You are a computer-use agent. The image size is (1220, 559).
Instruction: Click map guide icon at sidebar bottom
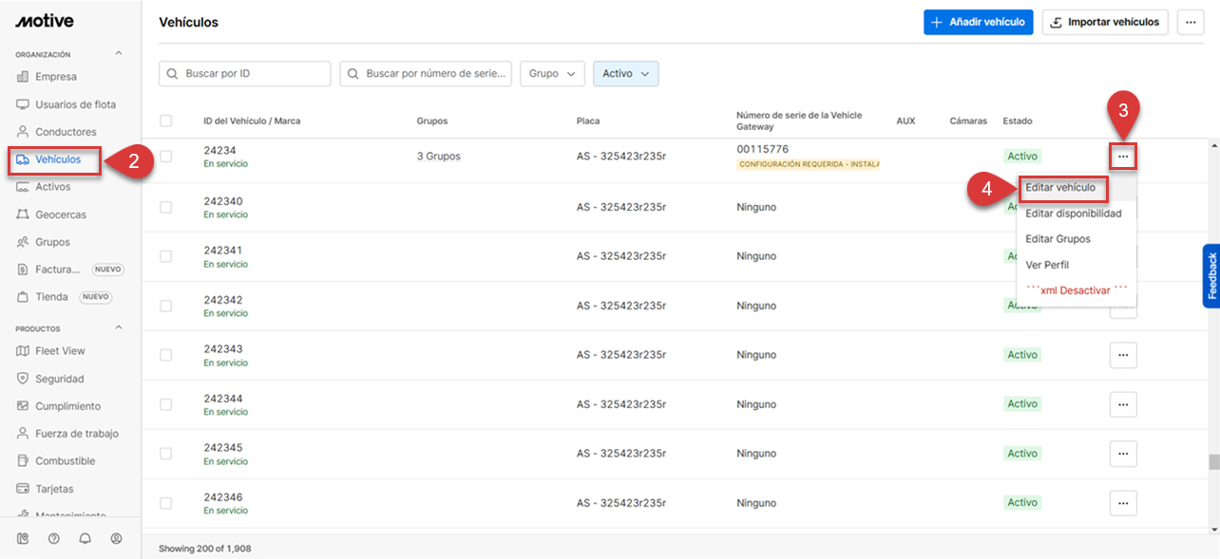click(x=23, y=538)
